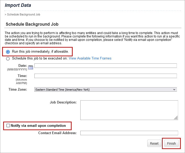Grab the Job Description resize handle
The height and width of the screenshot is (153, 185).
tap(176, 118)
